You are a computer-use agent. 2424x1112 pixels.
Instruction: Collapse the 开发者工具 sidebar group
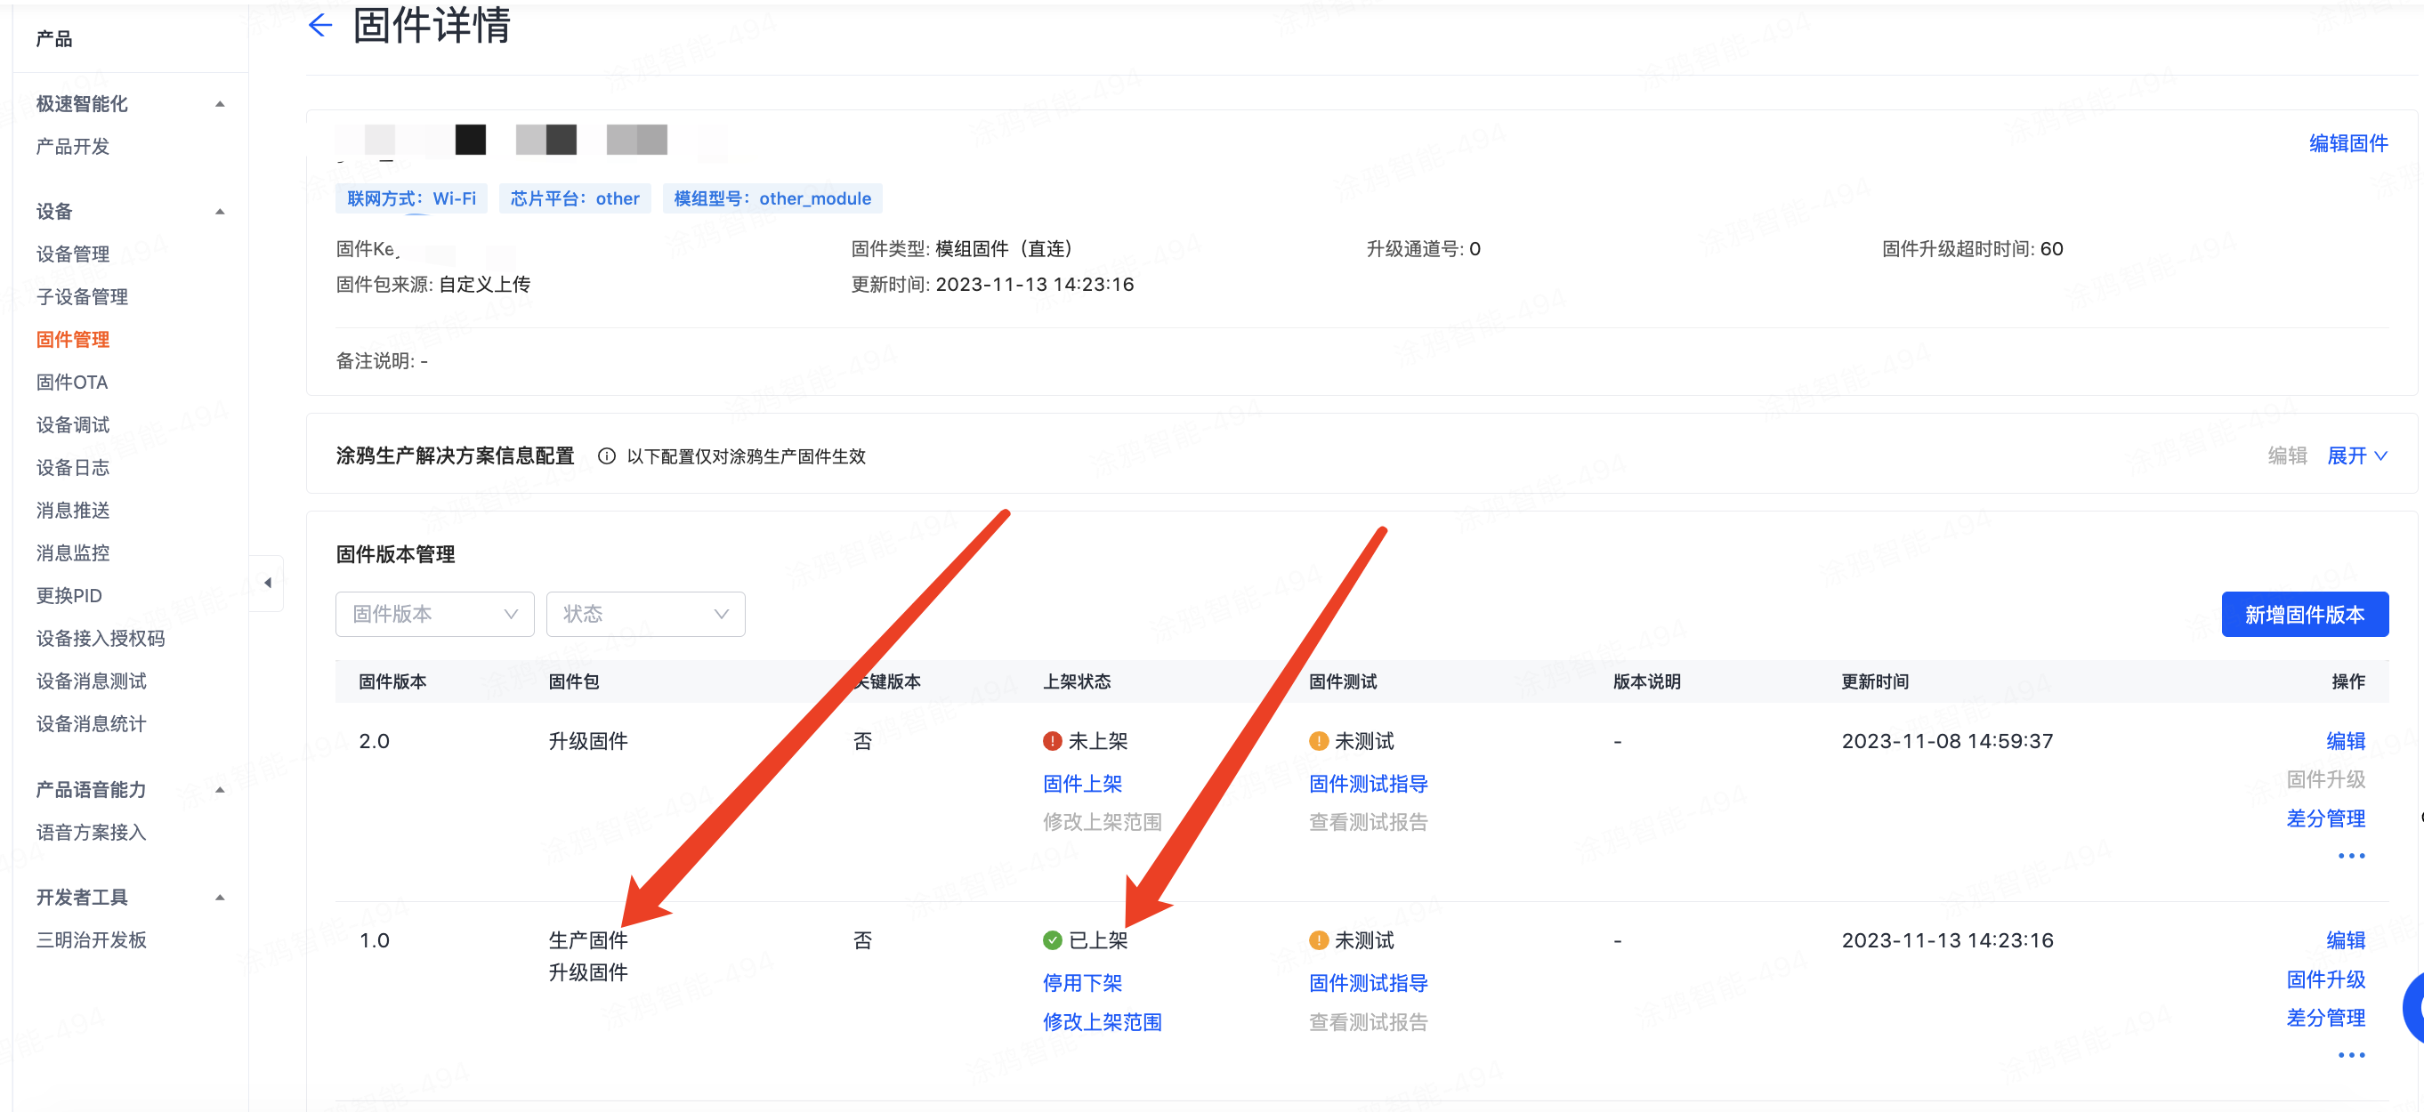pyautogui.click(x=220, y=898)
